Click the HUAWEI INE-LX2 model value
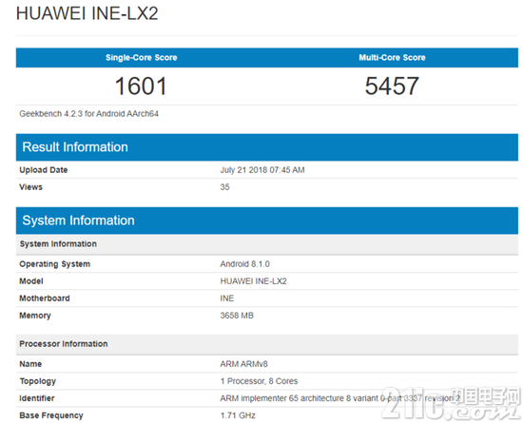 pyautogui.click(x=254, y=281)
